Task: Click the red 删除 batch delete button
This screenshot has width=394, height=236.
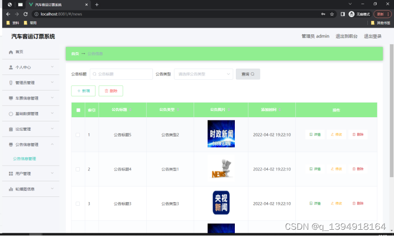Action: pos(111,91)
